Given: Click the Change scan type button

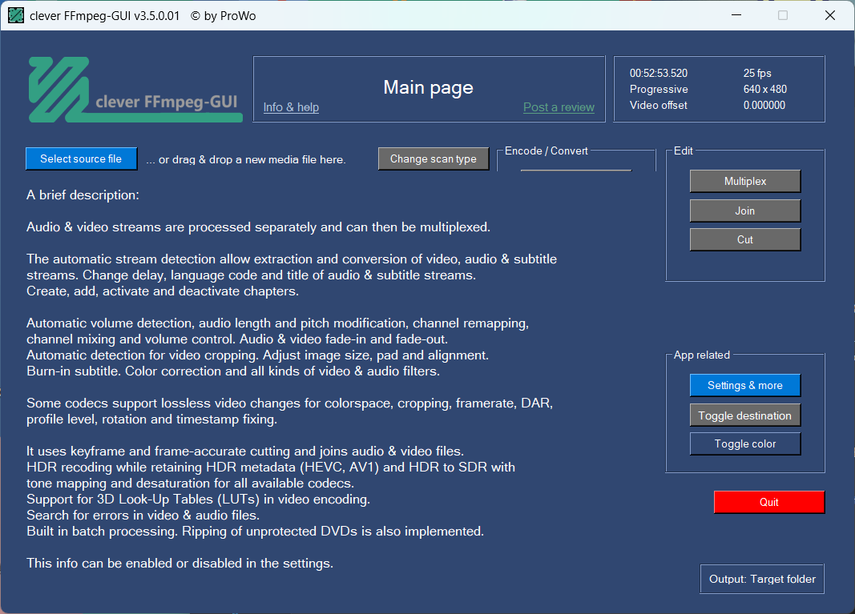Looking at the screenshot, I should click(x=434, y=159).
